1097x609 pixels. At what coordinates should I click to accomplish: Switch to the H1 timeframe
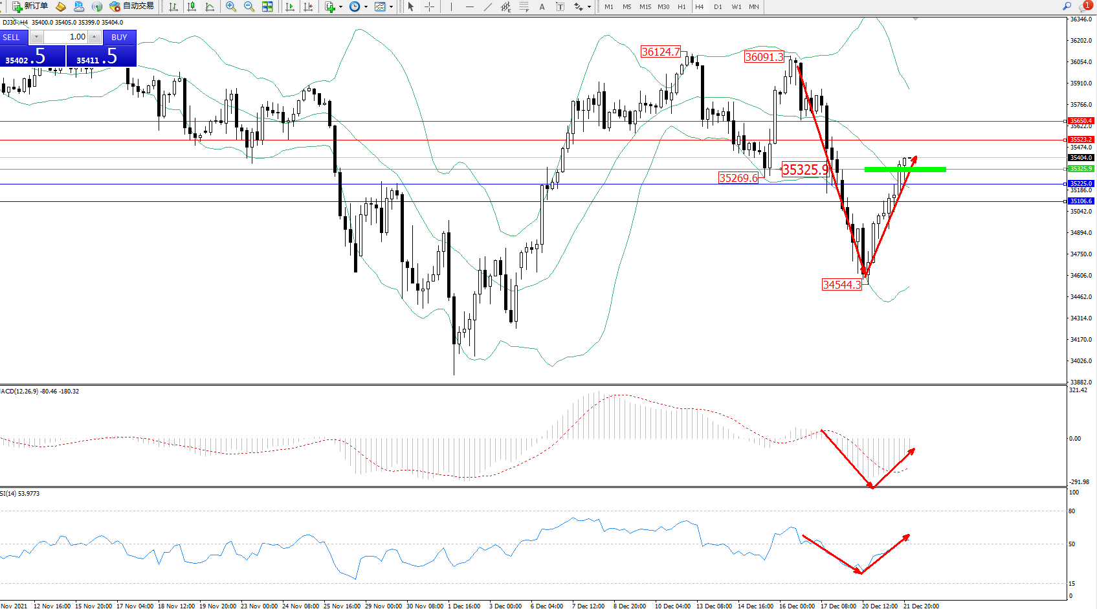coord(681,6)
